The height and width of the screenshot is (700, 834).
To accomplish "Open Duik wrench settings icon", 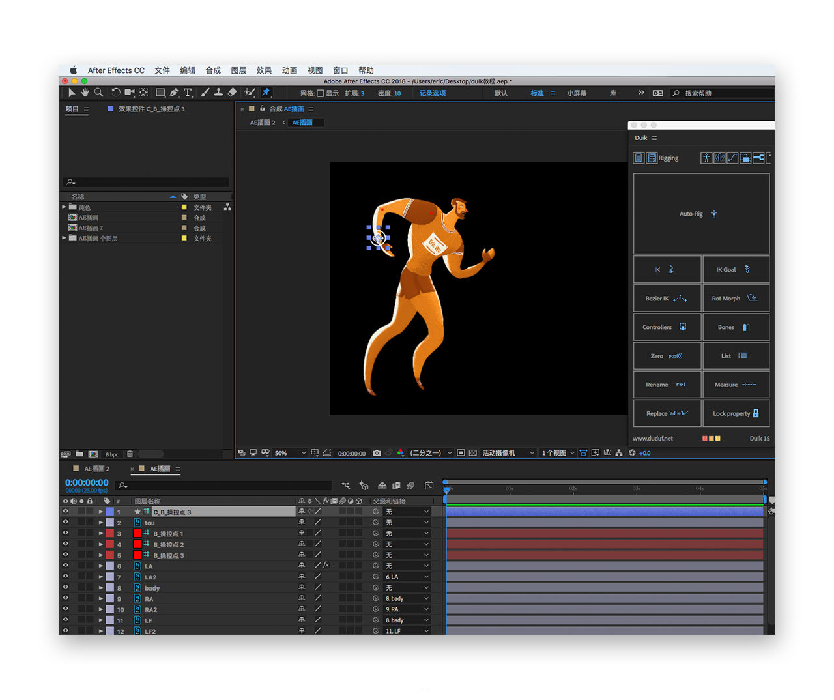I will [758, 158].
